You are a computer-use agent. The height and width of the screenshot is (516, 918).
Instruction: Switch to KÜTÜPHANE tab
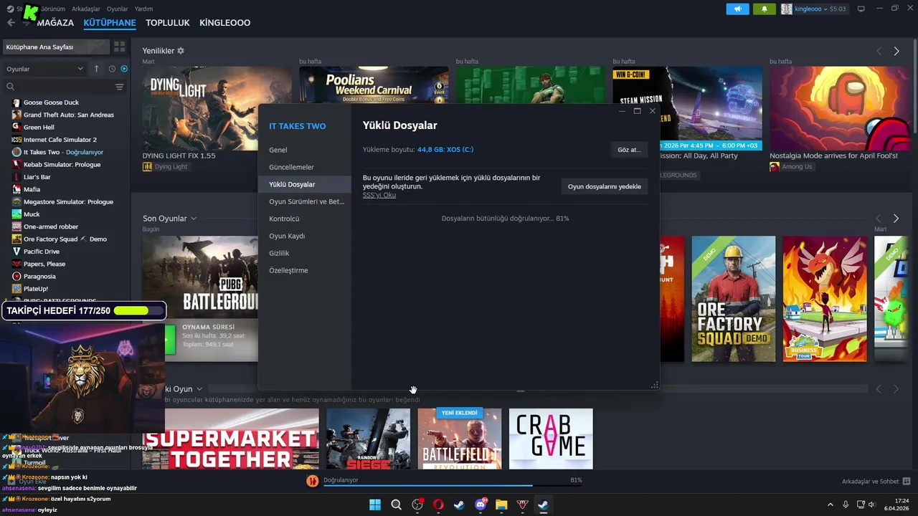click(x=110, y=23)
